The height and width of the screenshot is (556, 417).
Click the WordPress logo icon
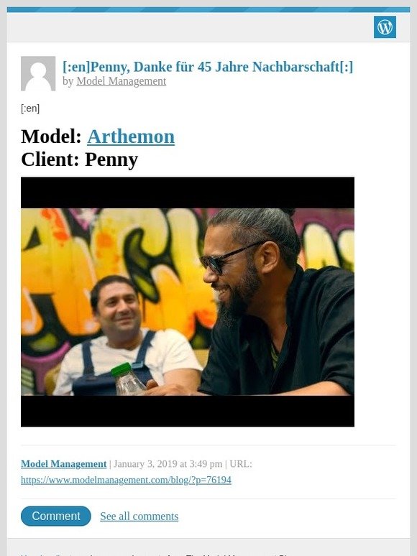385,27
